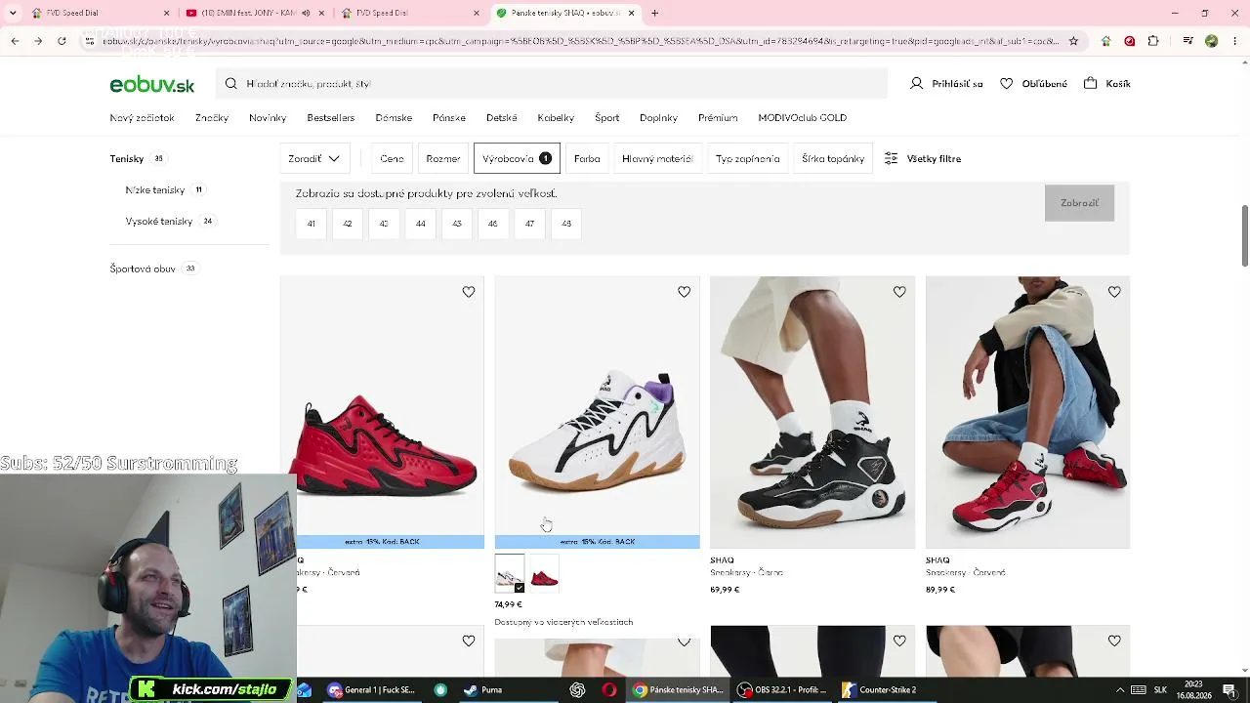
Task: Open the Kabelky menu
Action: point(556,118)
